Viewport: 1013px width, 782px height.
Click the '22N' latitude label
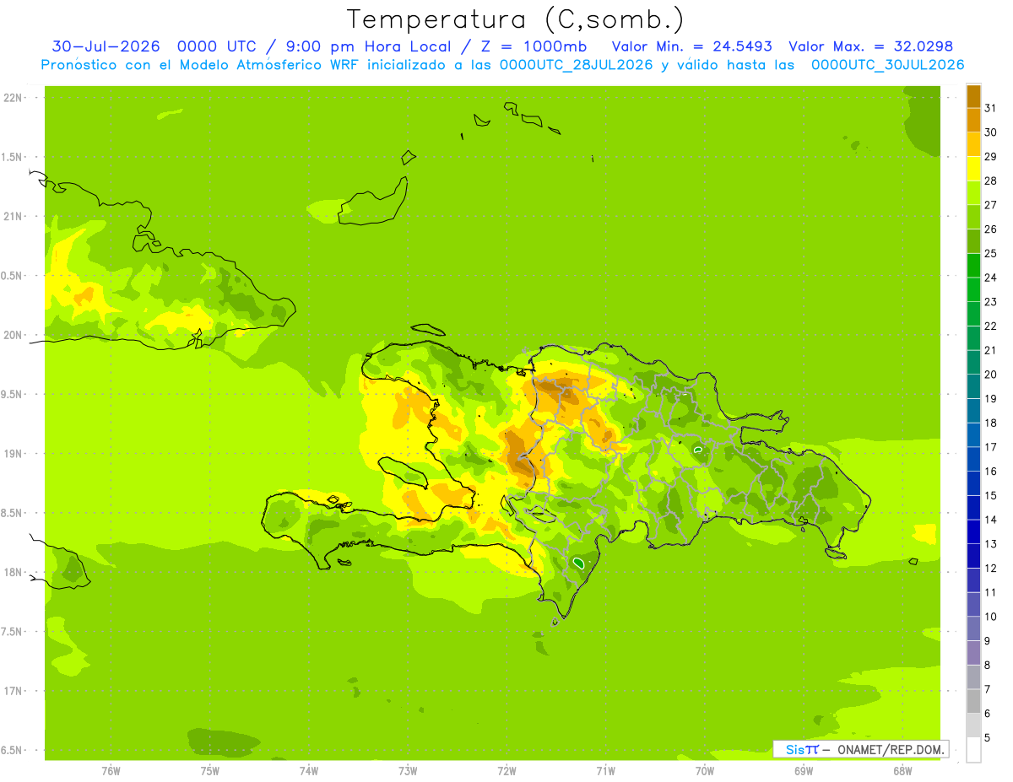(13, 98)
